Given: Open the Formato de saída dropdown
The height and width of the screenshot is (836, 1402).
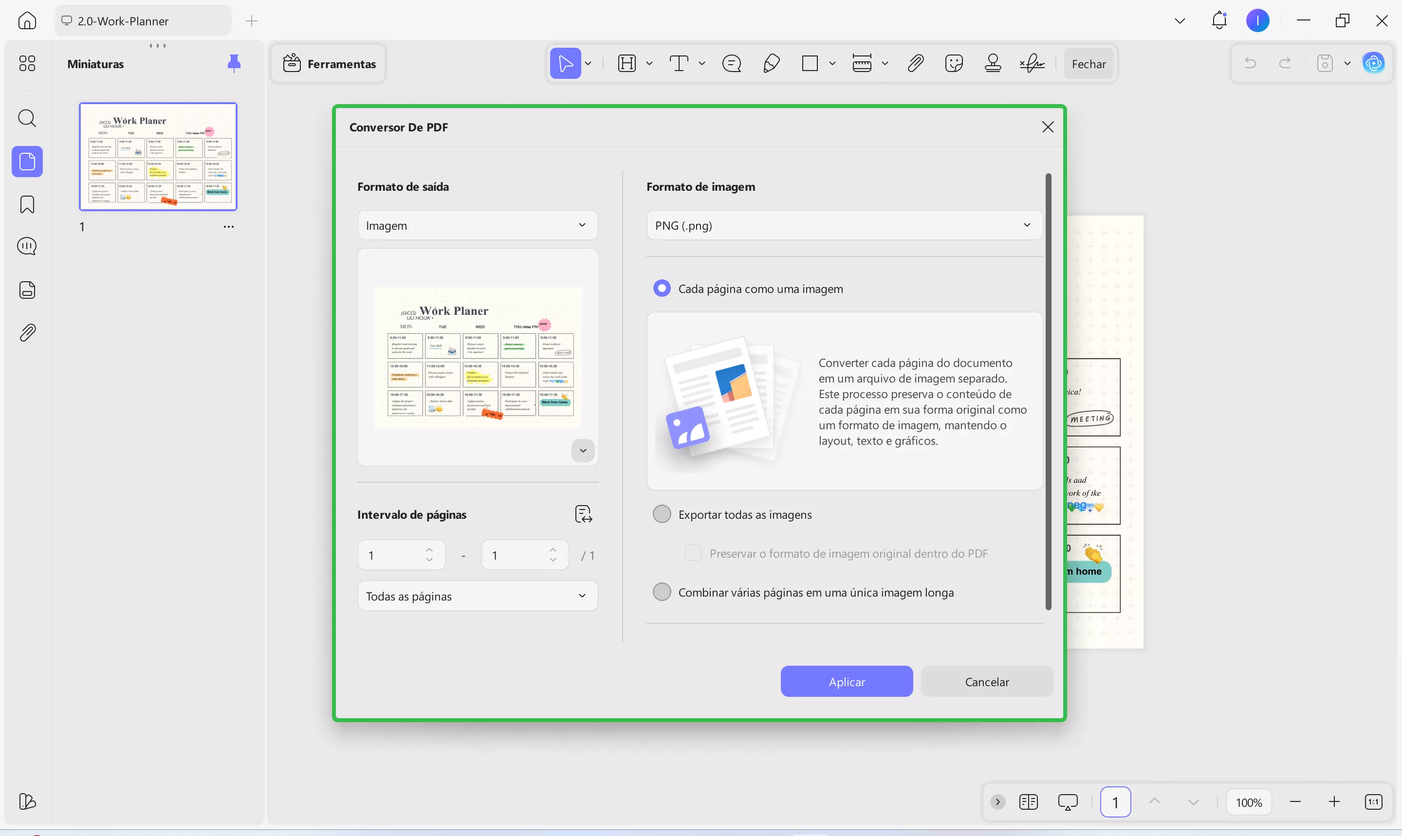Looking at the screenshot, I should coord(477,225).
